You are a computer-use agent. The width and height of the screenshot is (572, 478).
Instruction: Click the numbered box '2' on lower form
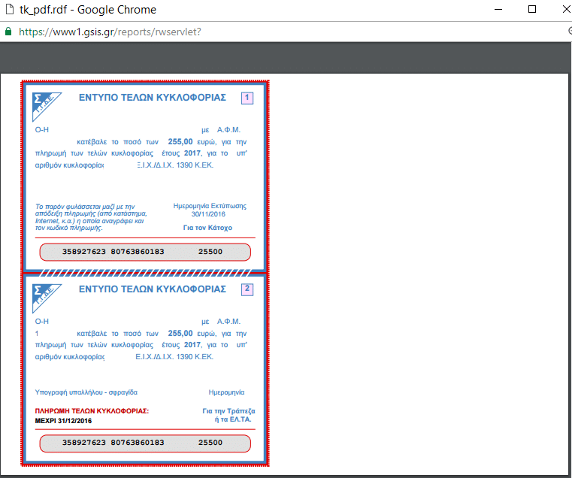point(247,289)
